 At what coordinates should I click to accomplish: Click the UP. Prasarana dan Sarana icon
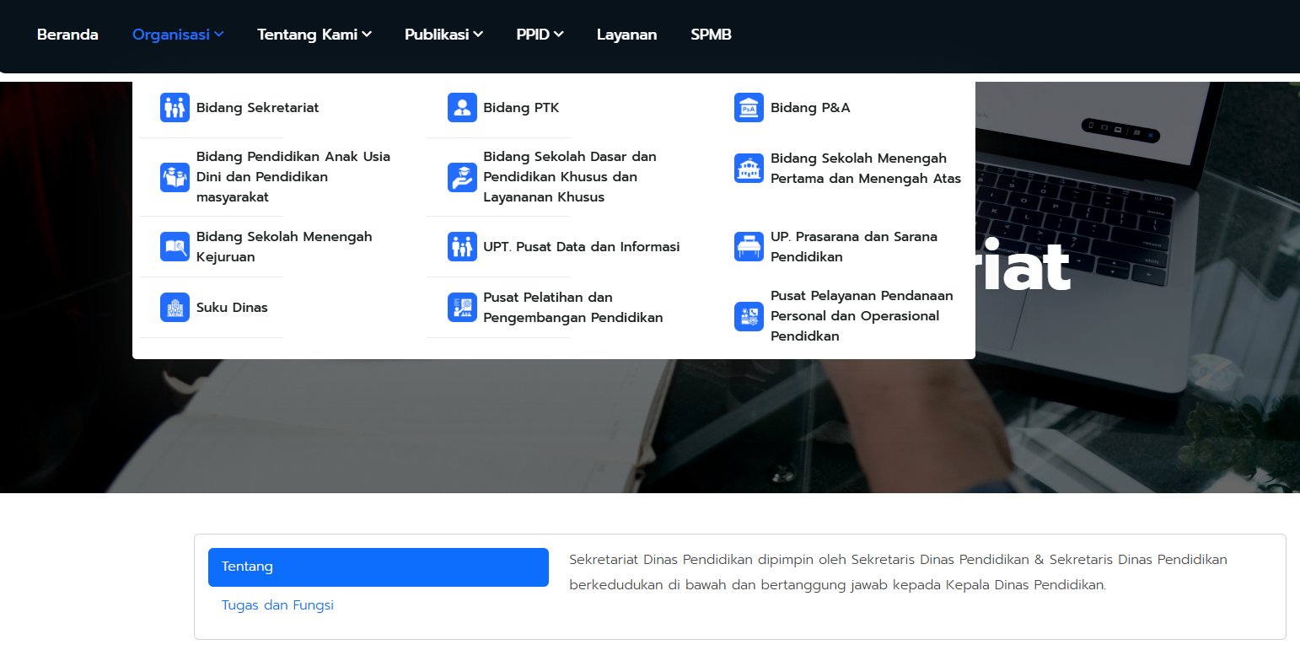point(749,247)
